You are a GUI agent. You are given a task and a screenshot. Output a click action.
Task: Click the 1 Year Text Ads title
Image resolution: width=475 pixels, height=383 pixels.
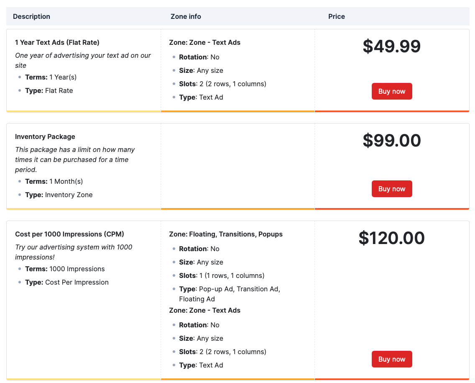(x=57, y=42)
